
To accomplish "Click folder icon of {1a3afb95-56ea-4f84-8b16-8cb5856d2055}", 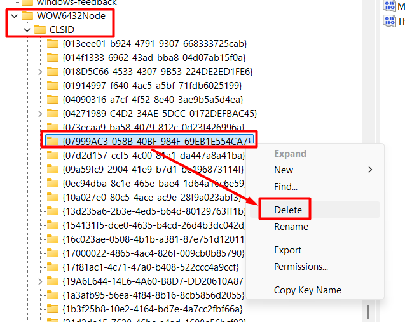I will tap(53, 295).
